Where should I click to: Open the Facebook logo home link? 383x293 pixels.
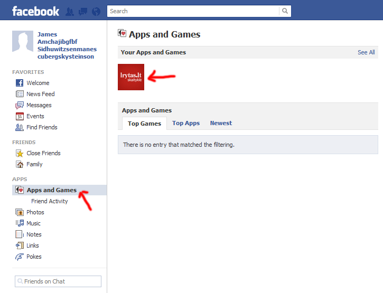(36, 11)
